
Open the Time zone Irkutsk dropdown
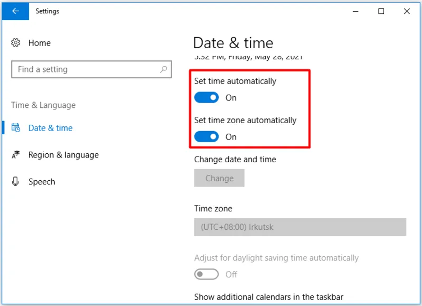(300, 227)
